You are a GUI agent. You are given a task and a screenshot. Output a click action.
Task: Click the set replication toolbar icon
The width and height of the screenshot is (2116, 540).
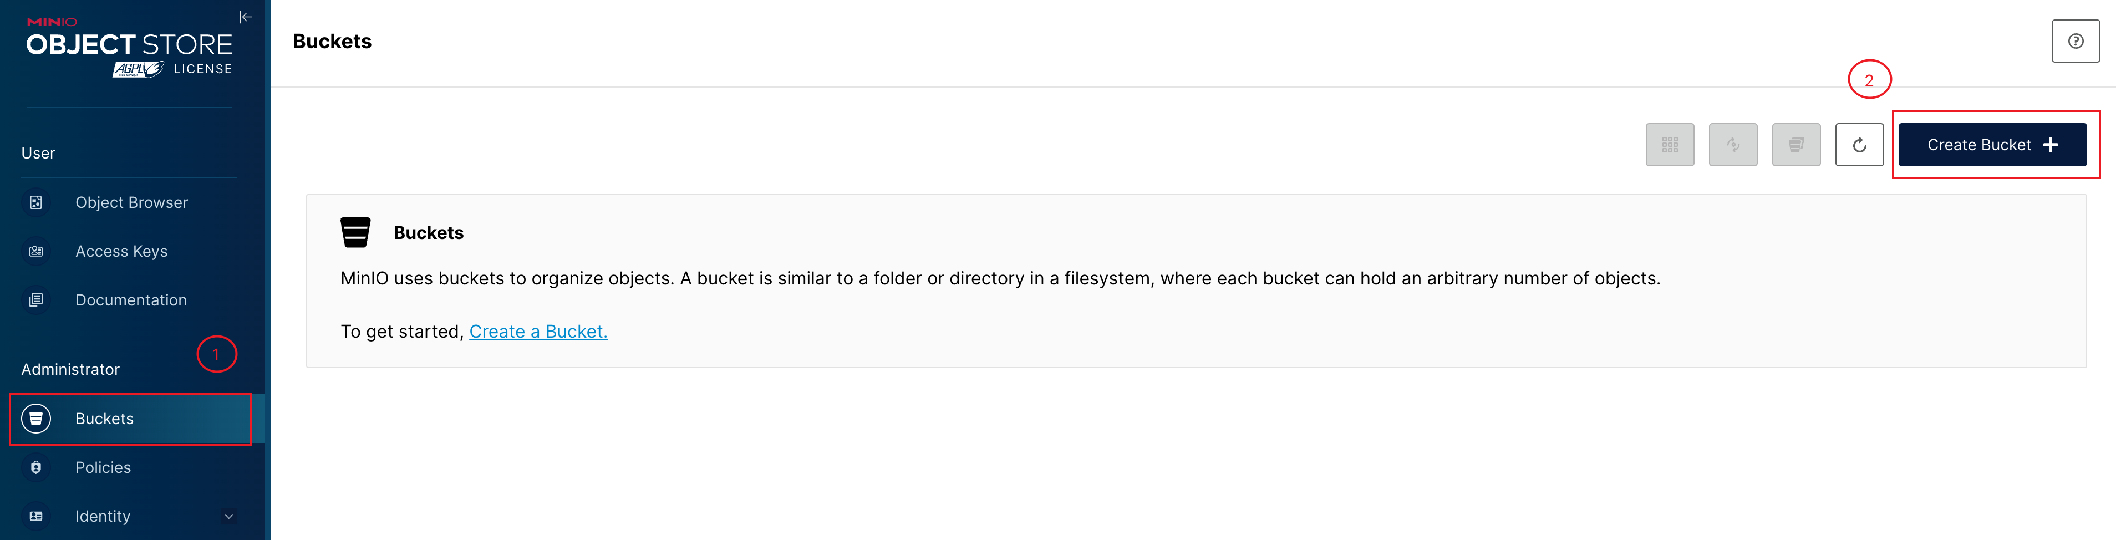point(1732,145)
